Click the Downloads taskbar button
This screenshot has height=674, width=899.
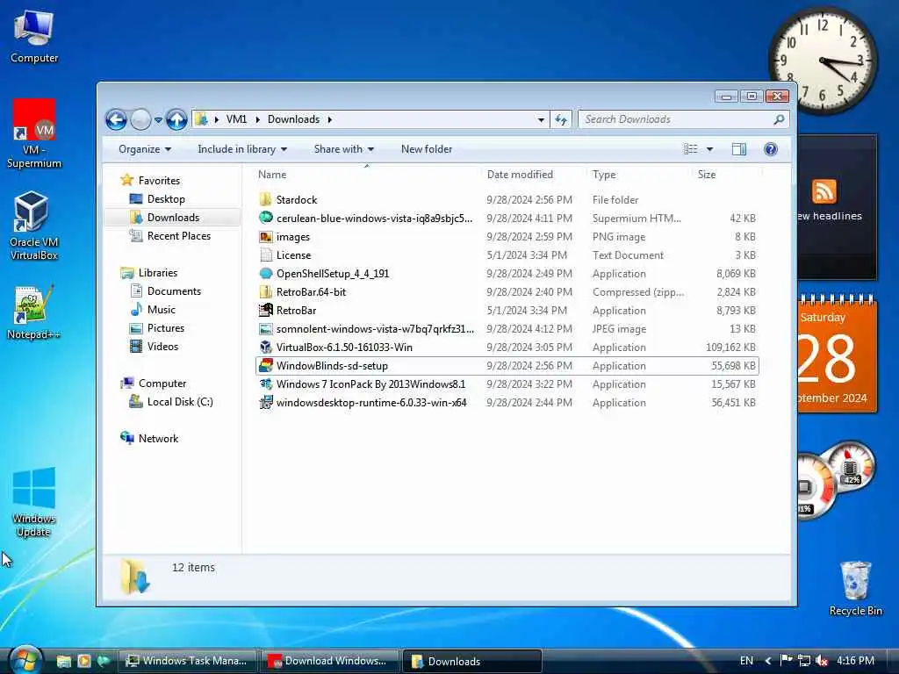point(471,661)
